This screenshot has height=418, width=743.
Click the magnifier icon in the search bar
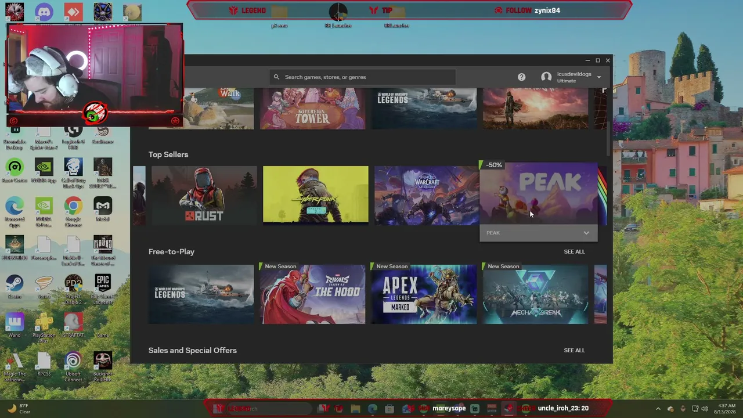pyautogui.click(x=276, y=77)
